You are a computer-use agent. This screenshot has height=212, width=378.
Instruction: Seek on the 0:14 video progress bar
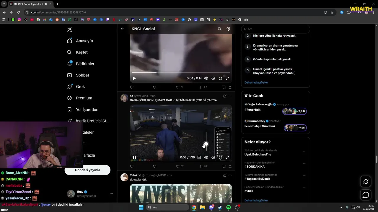point(181,72)
